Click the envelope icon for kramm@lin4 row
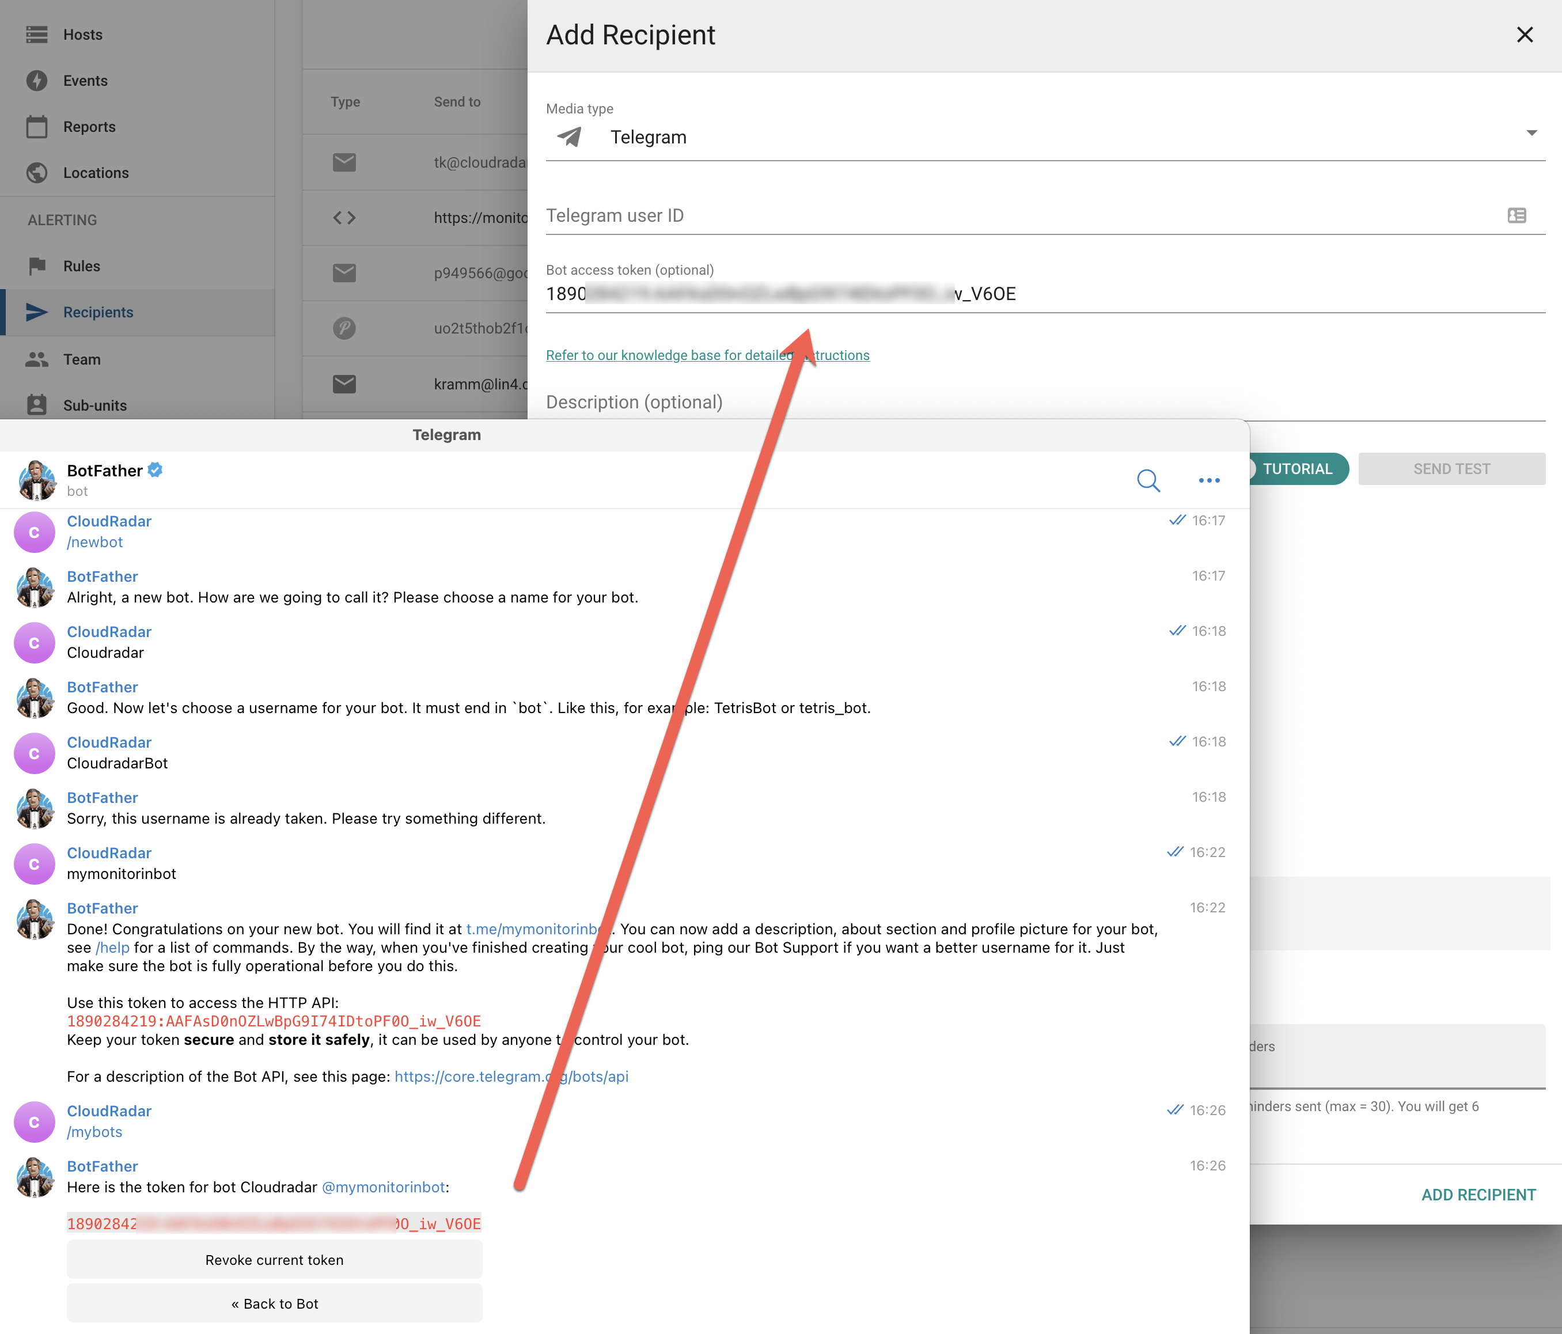This screenshot has height=1334, width=1562. [x=344, y=384]
